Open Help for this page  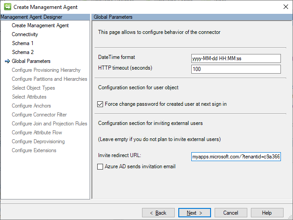267,213
